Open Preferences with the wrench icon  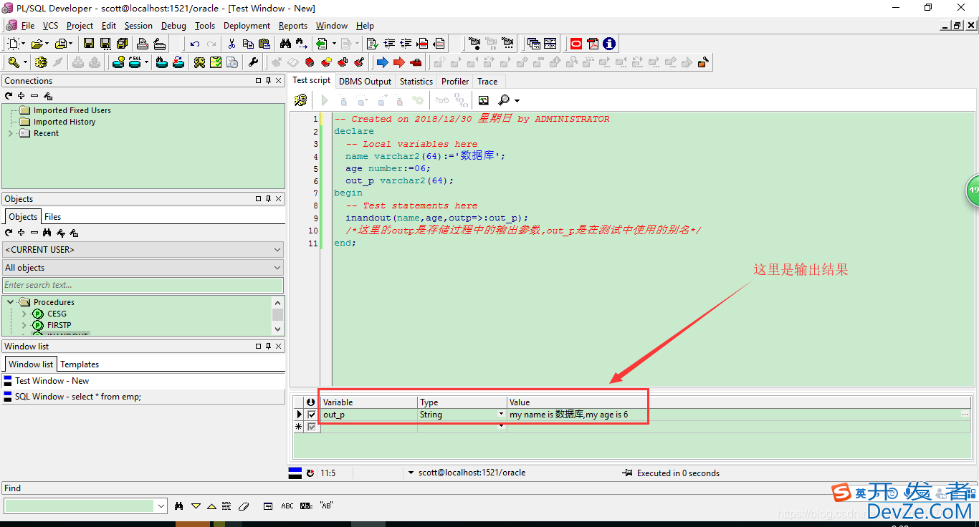click(x=253, y=62)
